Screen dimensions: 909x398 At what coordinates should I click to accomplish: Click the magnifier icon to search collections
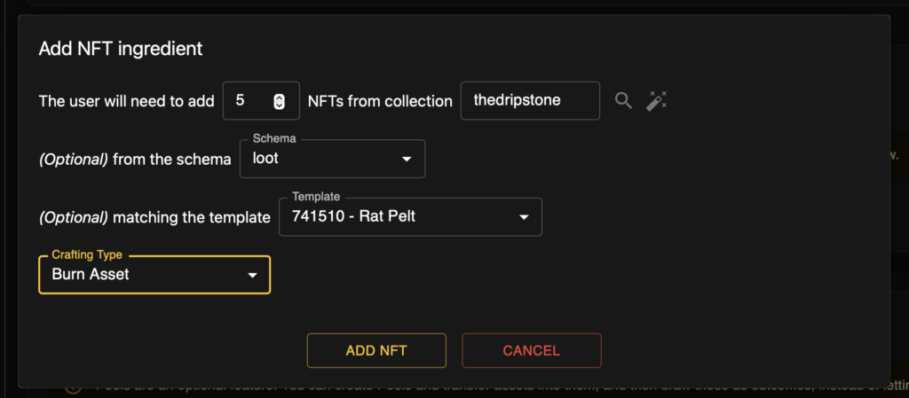(623, 101)
